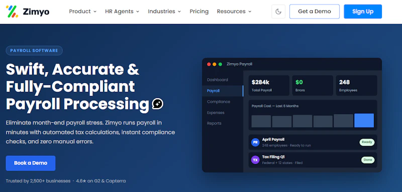Click the 'Payroll Cost — Last 6 Months' label
The width and height of the screenshot is (402, 192).
coord(275,106)
